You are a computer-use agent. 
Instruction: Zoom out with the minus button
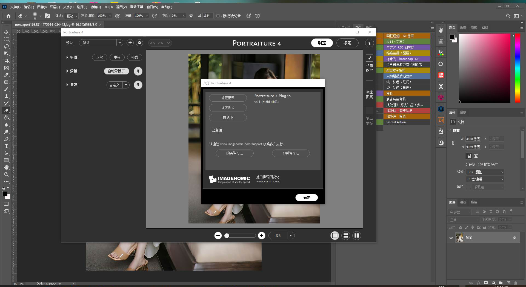(x=218, y=236)
